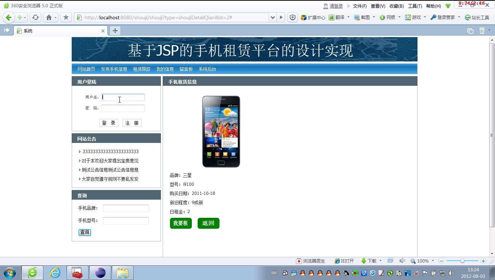Expand the 下载 download dropdown arrow
The image size is (495, 280).
[380, 261]
